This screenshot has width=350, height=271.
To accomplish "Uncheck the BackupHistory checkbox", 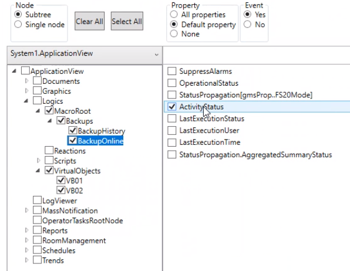I will pyautogui.click(x=73, y=130).
